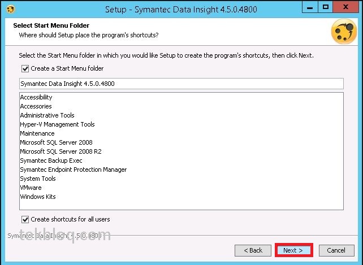Close the setup window
The width and height of the screenshot is (363, 265).
346,7
